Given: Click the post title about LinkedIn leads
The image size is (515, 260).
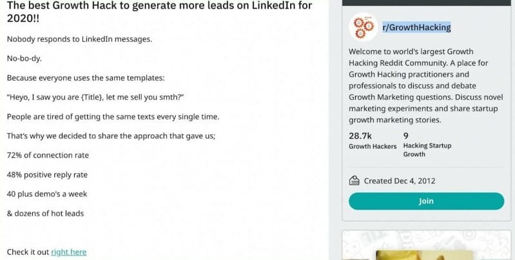Looking at the screenshot, I should [159, 12].
